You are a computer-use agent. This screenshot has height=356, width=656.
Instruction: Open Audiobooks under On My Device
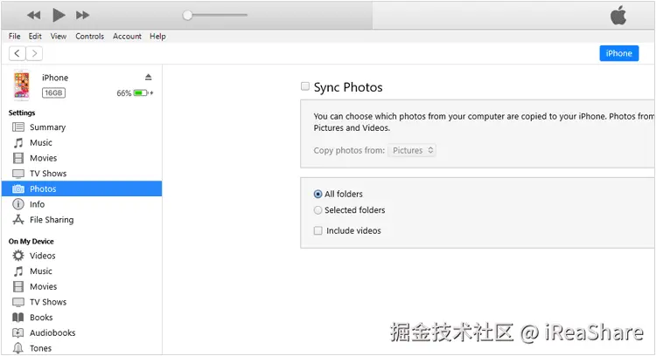(18, 332)
